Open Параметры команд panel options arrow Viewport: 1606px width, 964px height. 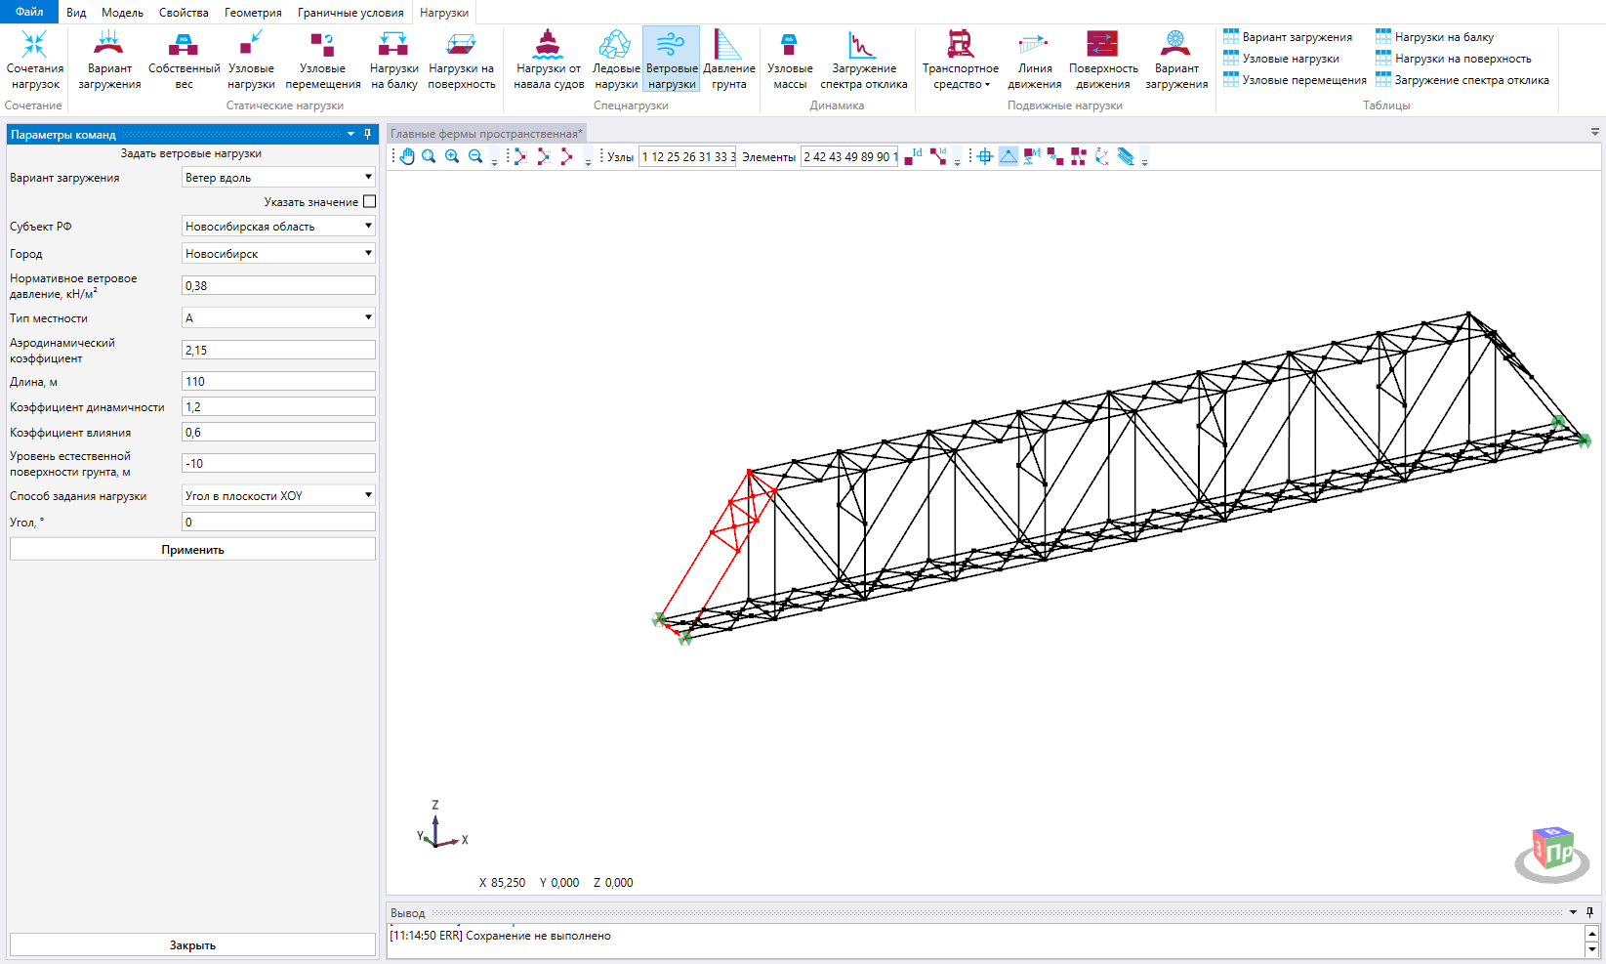pos(350,134)
